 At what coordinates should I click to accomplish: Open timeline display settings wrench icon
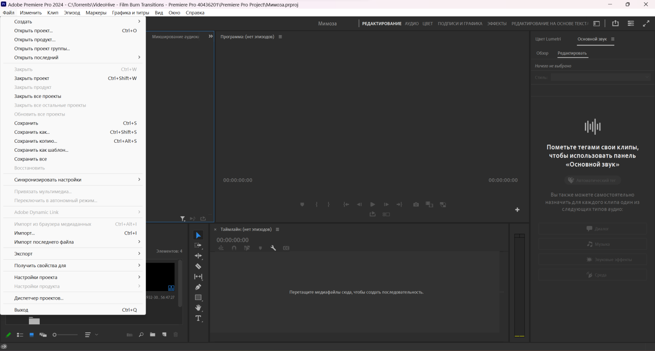tap(273, 248)
